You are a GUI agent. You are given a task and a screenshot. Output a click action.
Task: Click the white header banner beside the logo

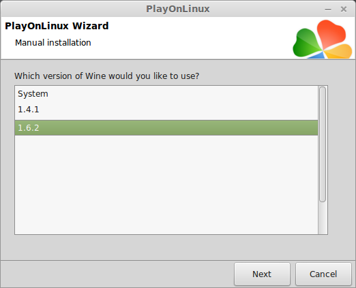193,38
